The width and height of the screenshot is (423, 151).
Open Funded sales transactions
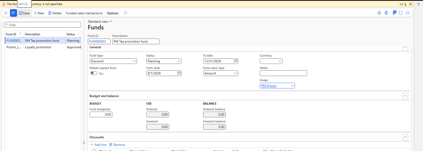click(84, 13)
